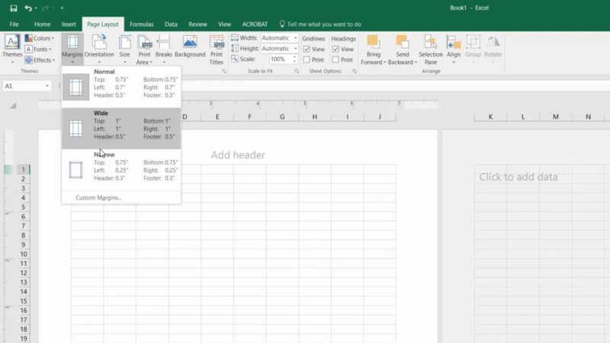Select row 1 header
610x343 pixels.
click(24, 169)
